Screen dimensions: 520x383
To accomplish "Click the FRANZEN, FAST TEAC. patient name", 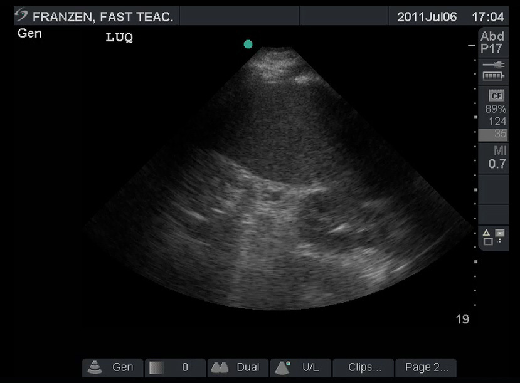I will point(102,17).
